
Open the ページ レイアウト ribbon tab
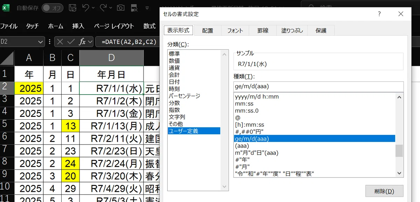(114, 26)
